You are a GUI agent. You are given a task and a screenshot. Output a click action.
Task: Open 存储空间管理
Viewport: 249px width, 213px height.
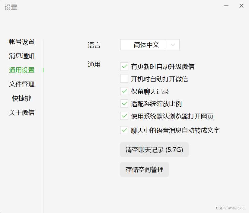click(145, 169)
